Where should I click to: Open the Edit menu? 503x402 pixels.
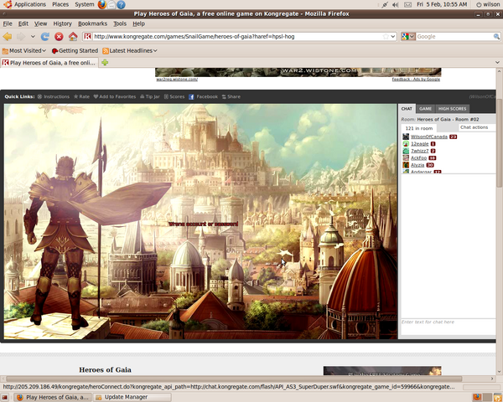point(23,23)
